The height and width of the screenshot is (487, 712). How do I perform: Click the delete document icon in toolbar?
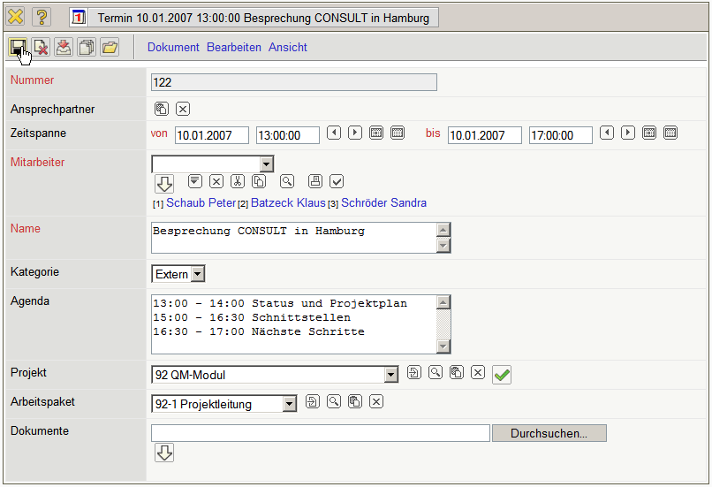tap(41, 47)
